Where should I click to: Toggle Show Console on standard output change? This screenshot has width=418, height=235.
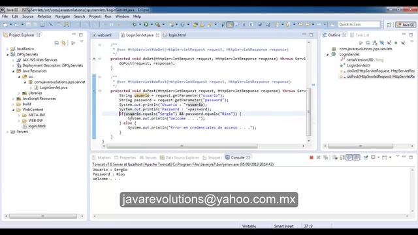coord(349,157)
